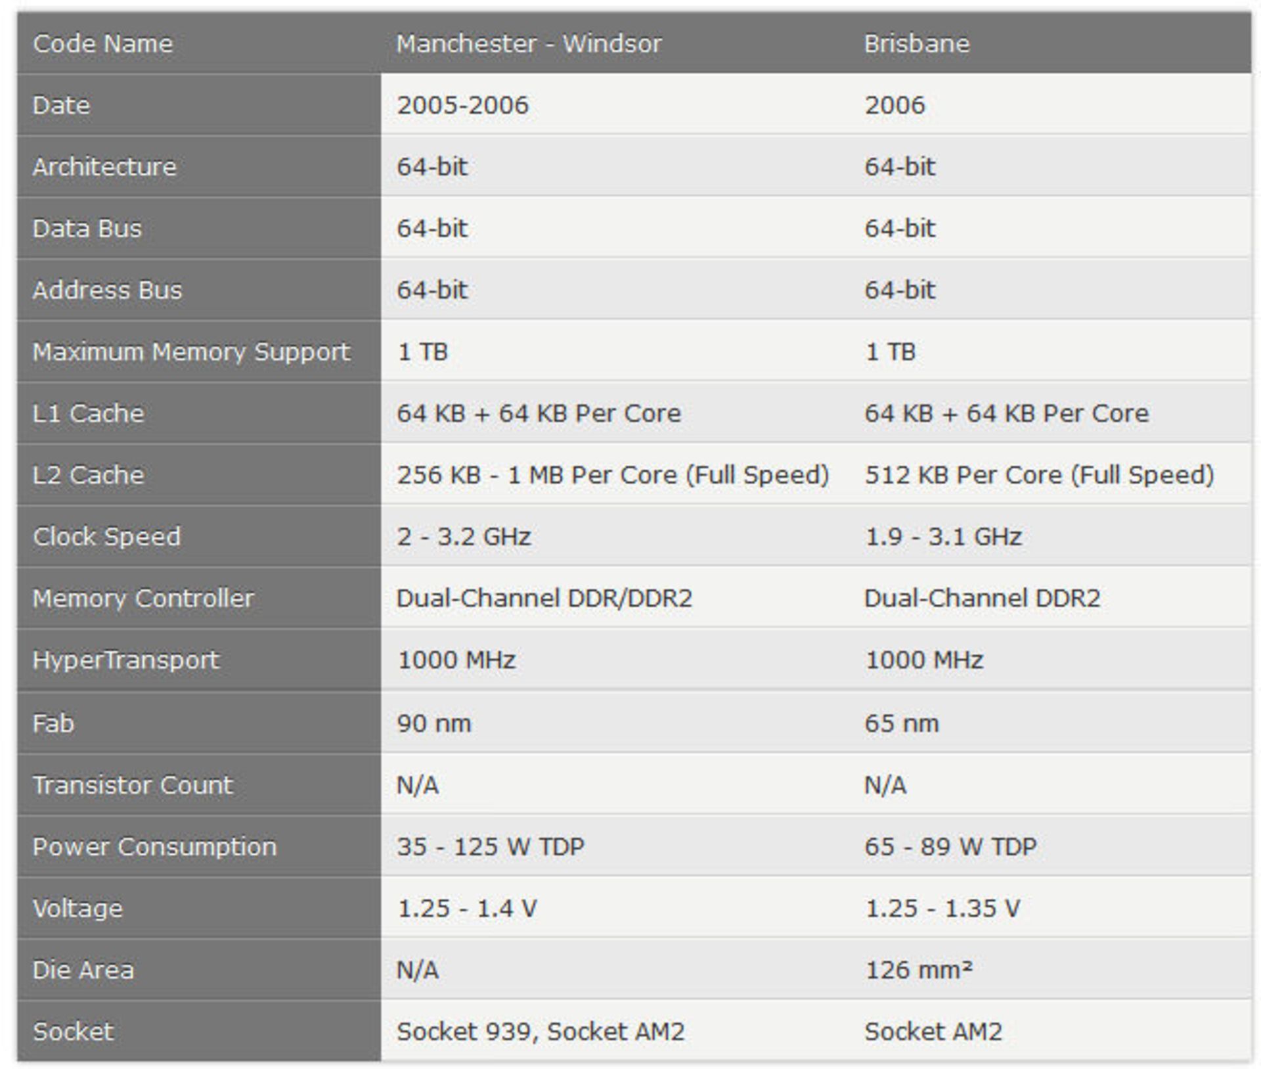Click the Code Name header cell

pyautogui.click(x=103, y=44)
